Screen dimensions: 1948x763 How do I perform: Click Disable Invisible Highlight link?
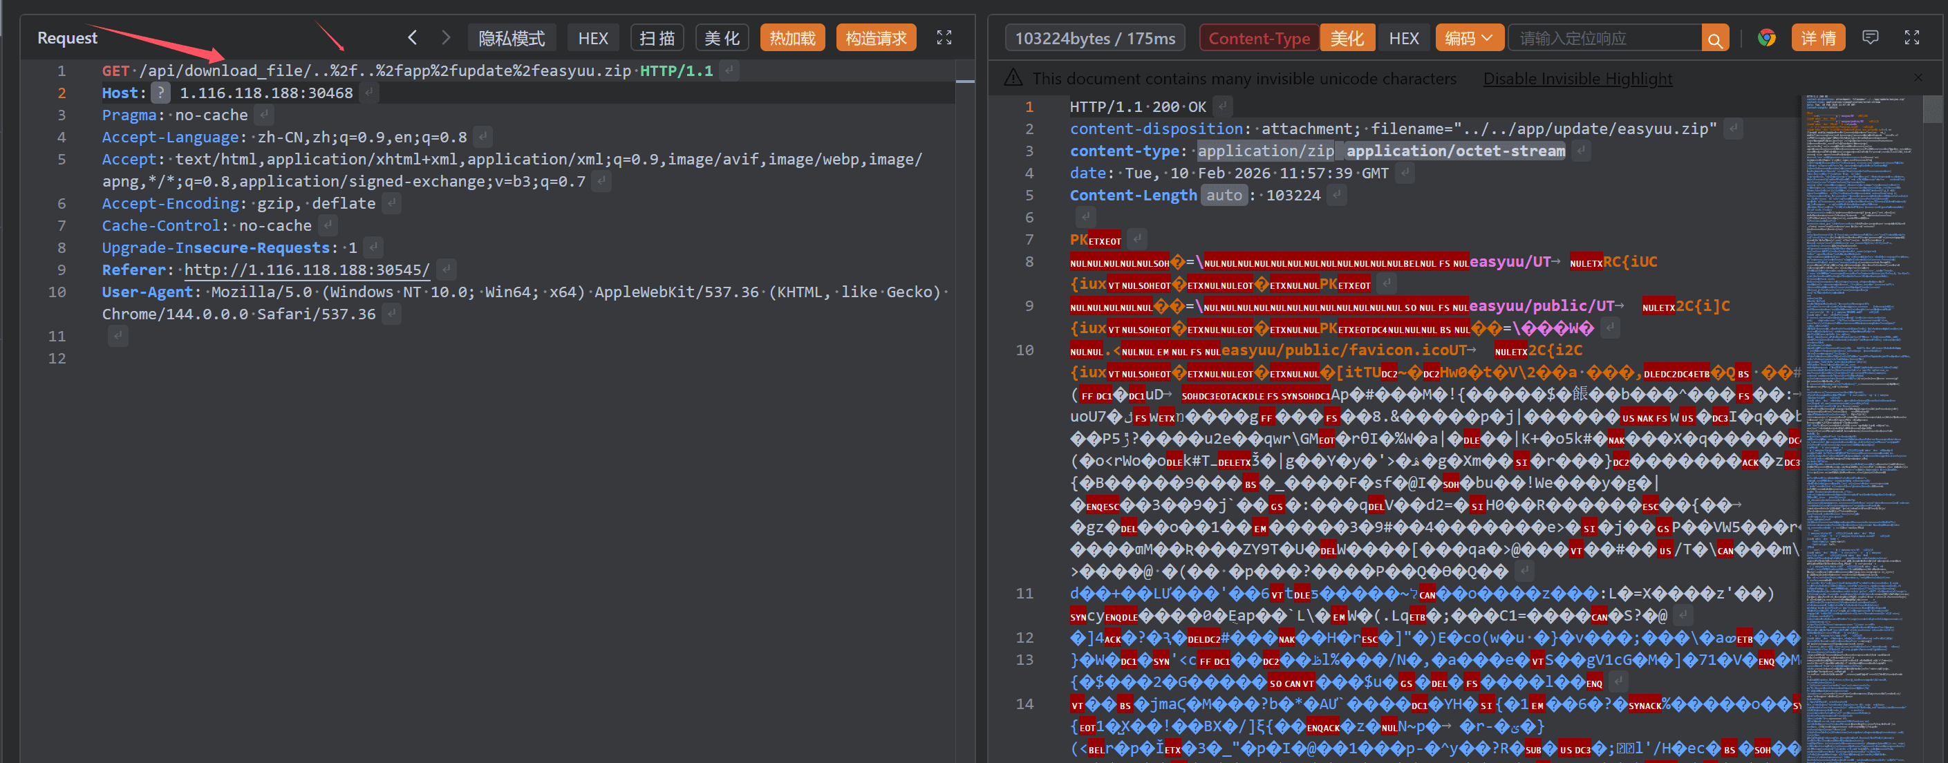(x=1577, y=78)
